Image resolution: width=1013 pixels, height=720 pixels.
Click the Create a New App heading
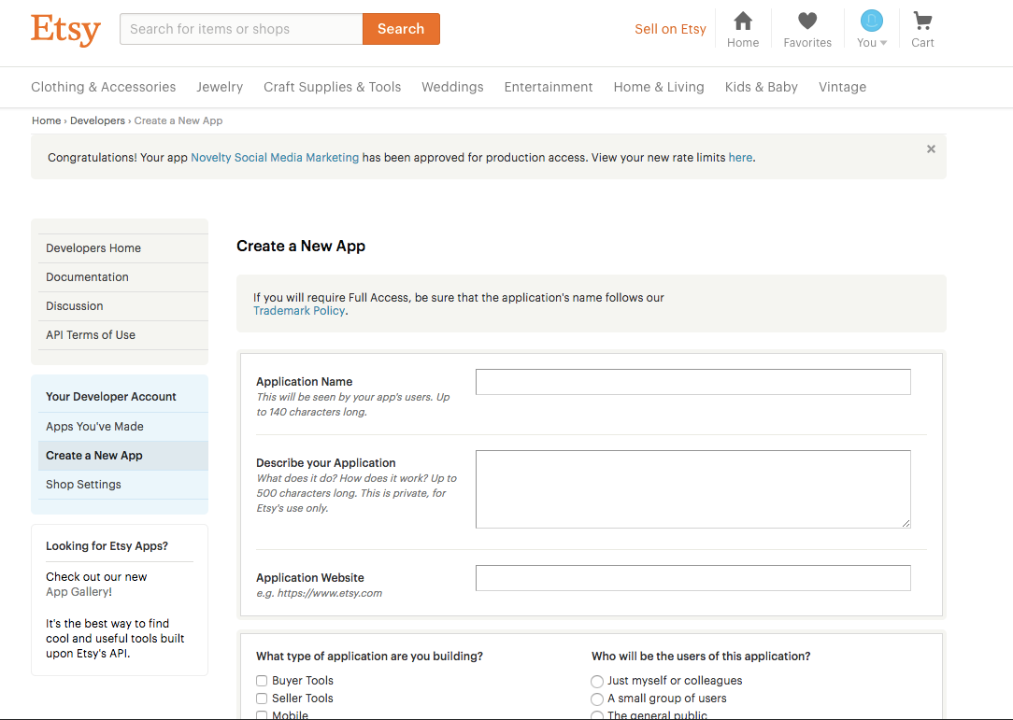(x=301, y=246)
